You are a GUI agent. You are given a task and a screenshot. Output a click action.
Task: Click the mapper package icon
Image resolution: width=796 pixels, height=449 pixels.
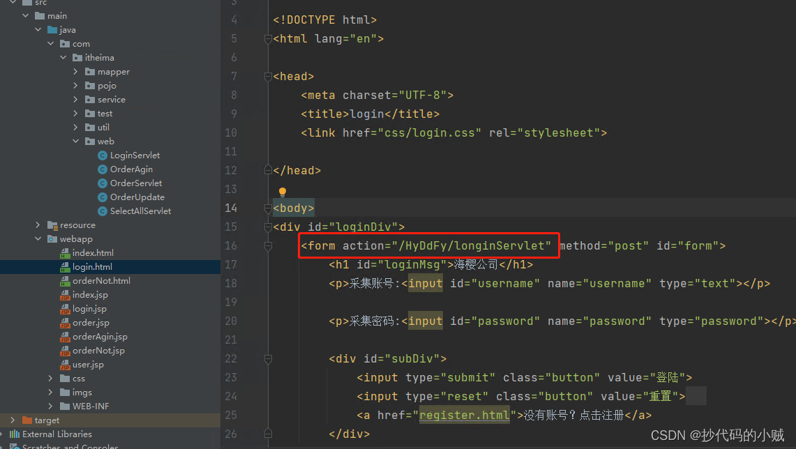pyautogui.click(x=90, y=72)
